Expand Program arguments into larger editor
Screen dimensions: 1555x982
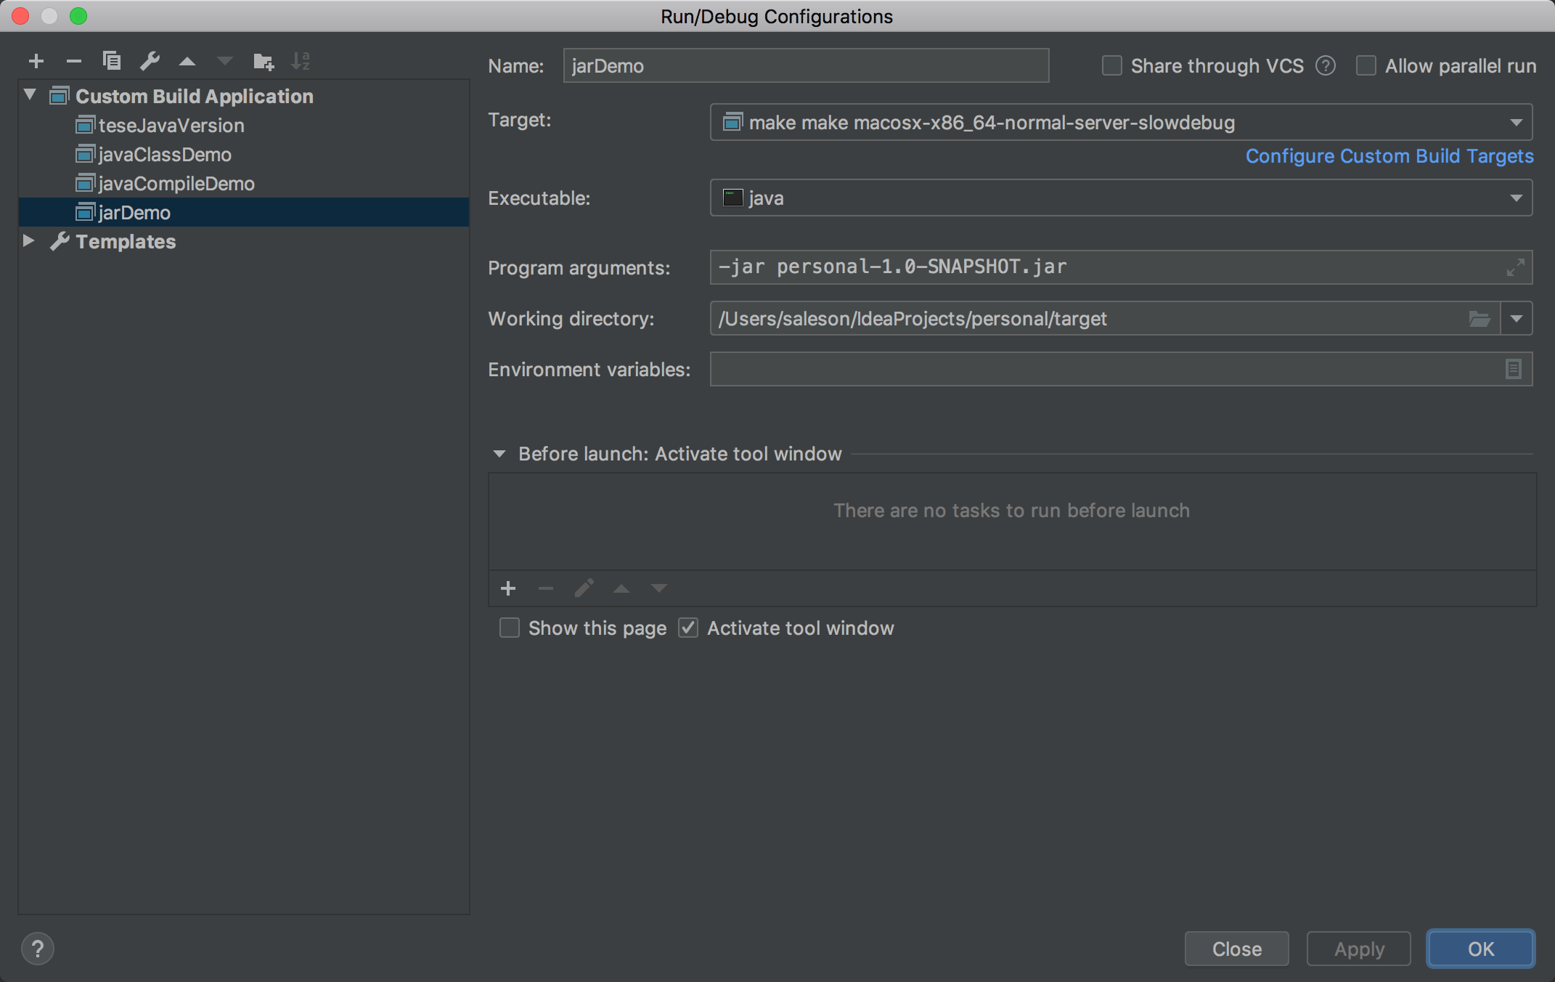tap(1515, 267)
